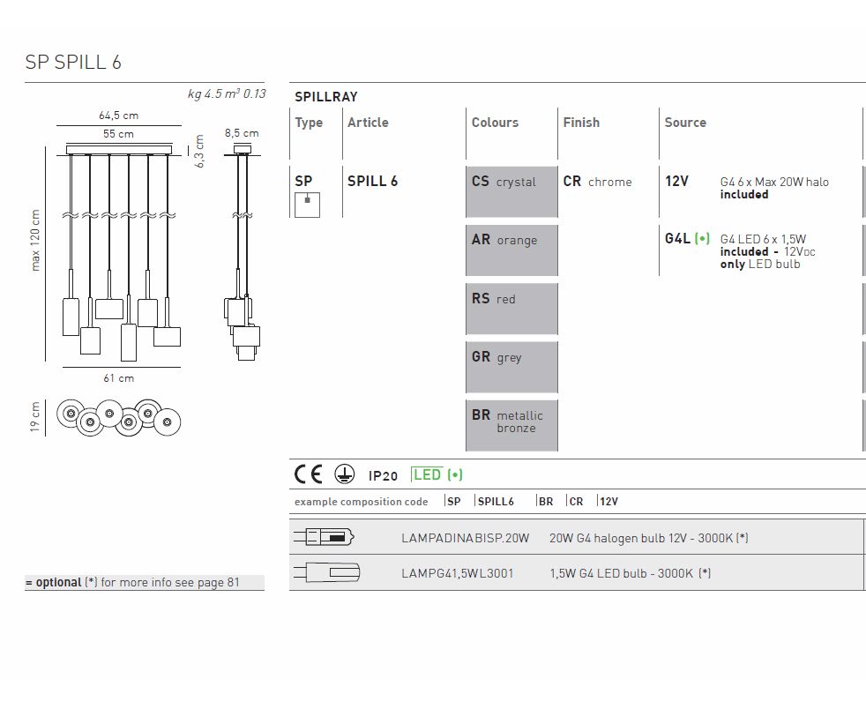
Task: Pick the GR grey colour swatch
Action: [x=511, y=367]
